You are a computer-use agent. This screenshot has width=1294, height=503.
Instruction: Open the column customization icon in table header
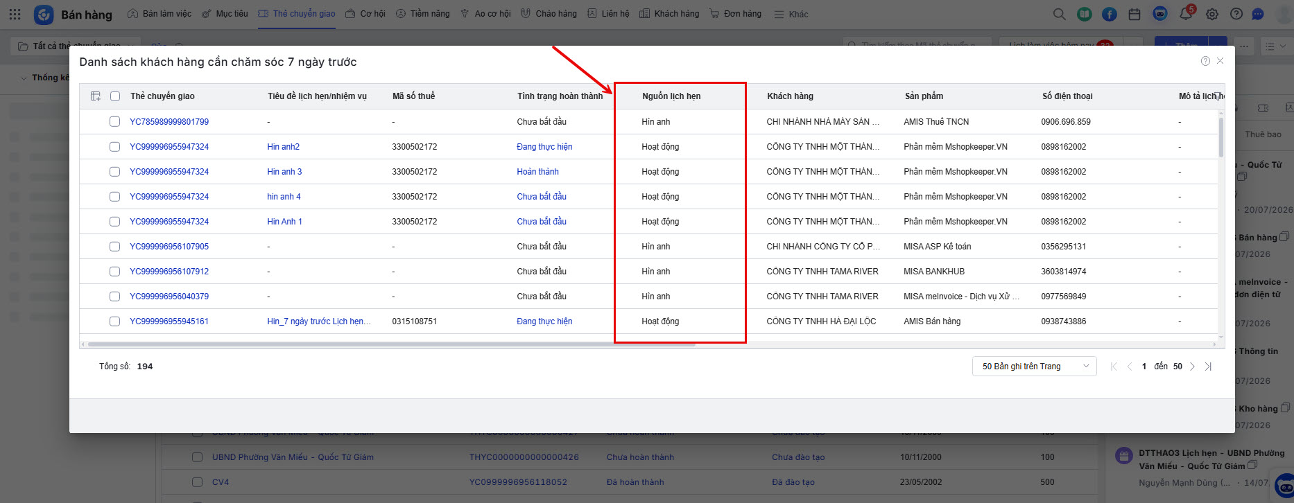pyautogui.click(x=96, y=96)
